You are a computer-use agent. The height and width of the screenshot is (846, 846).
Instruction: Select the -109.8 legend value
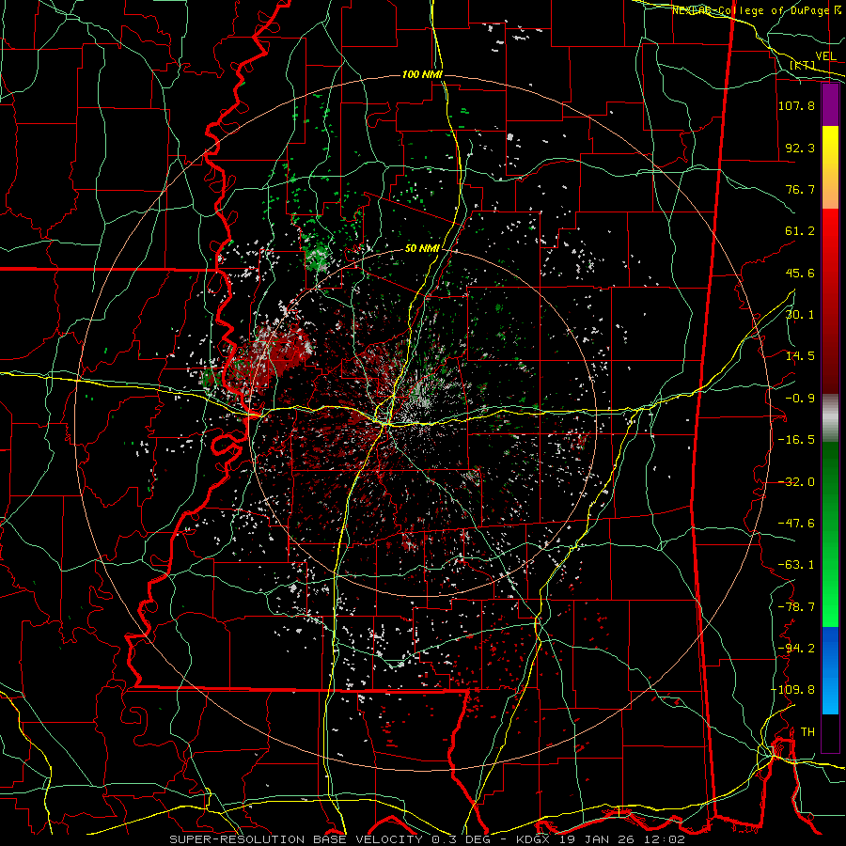(x=792, y=690)
